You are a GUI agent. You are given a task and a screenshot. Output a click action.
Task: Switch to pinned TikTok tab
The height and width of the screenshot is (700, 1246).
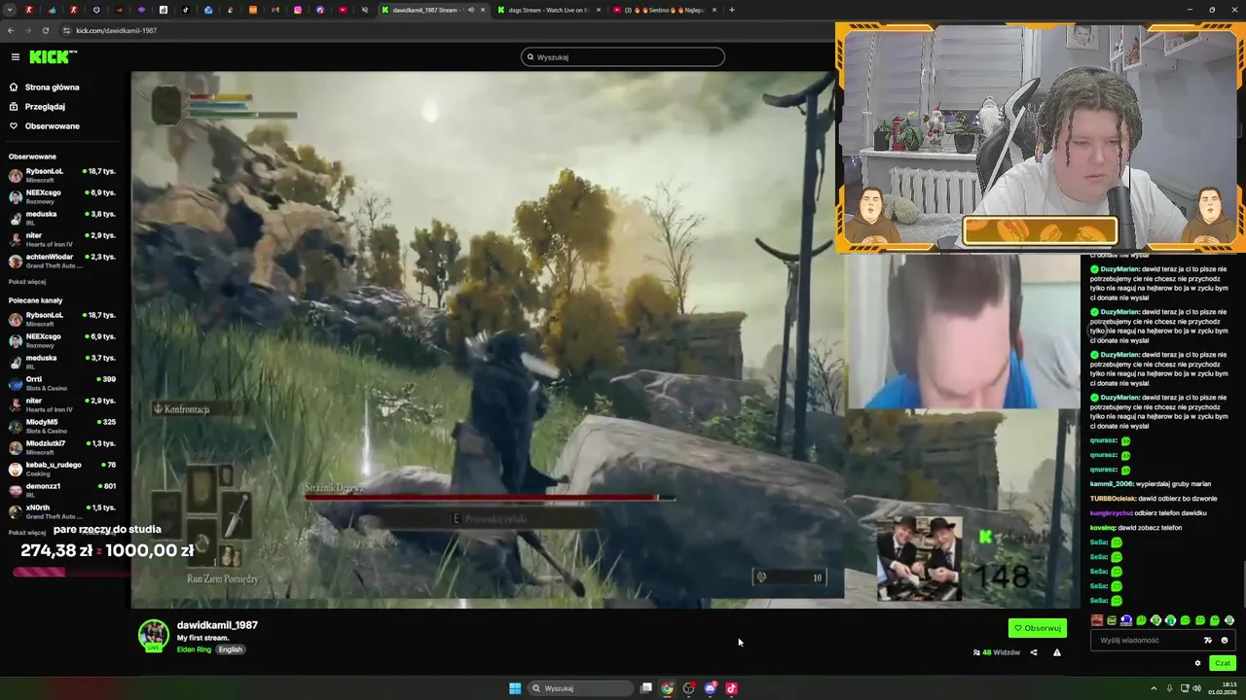click(186, 10)
